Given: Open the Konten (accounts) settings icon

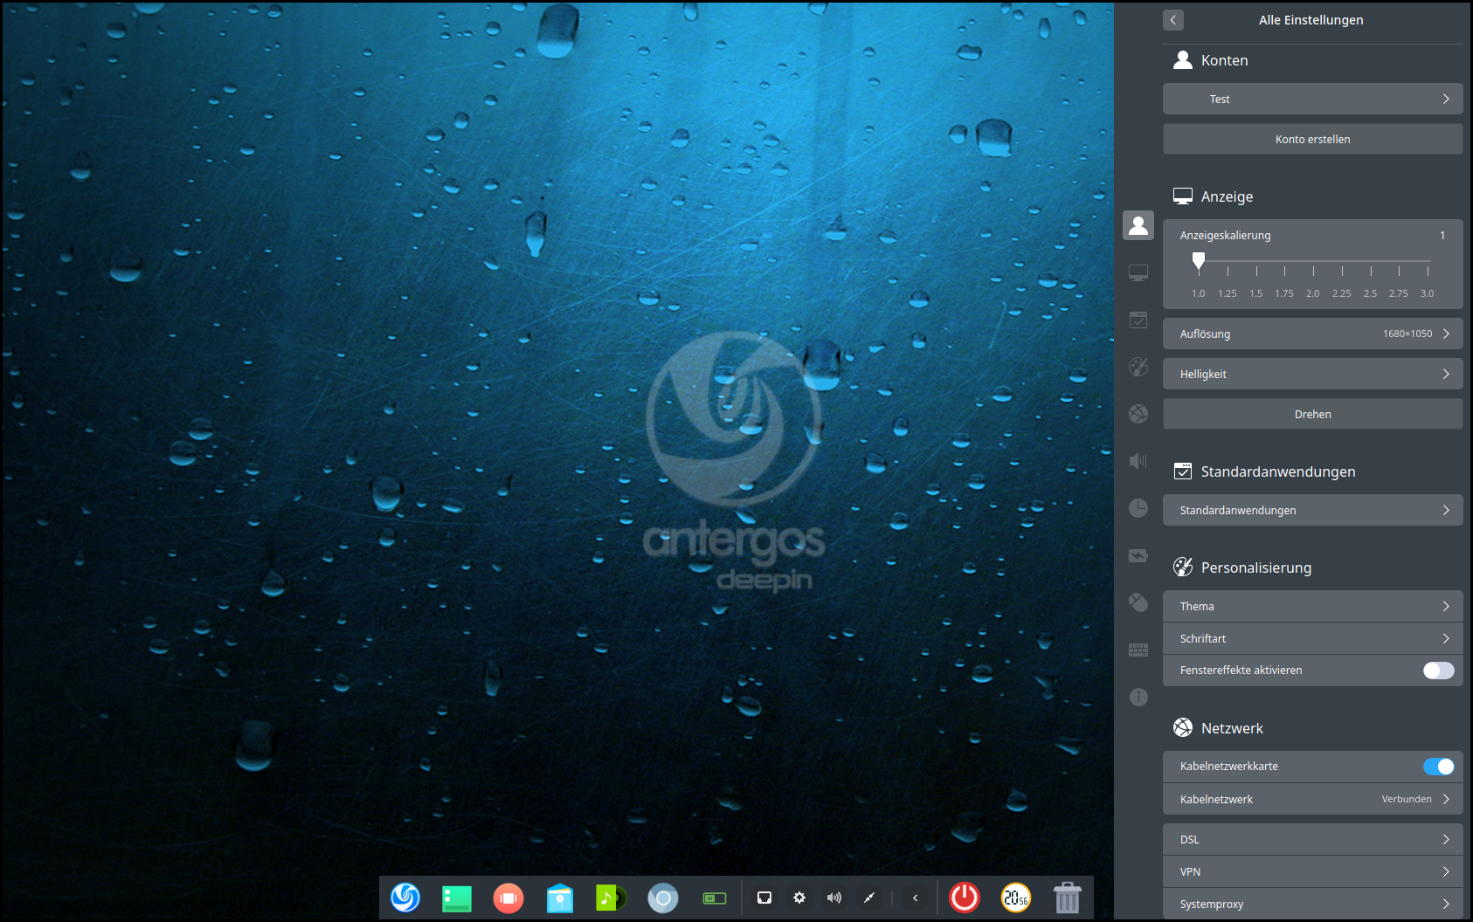Looking at the screenshot, I should pos(1138,224).
